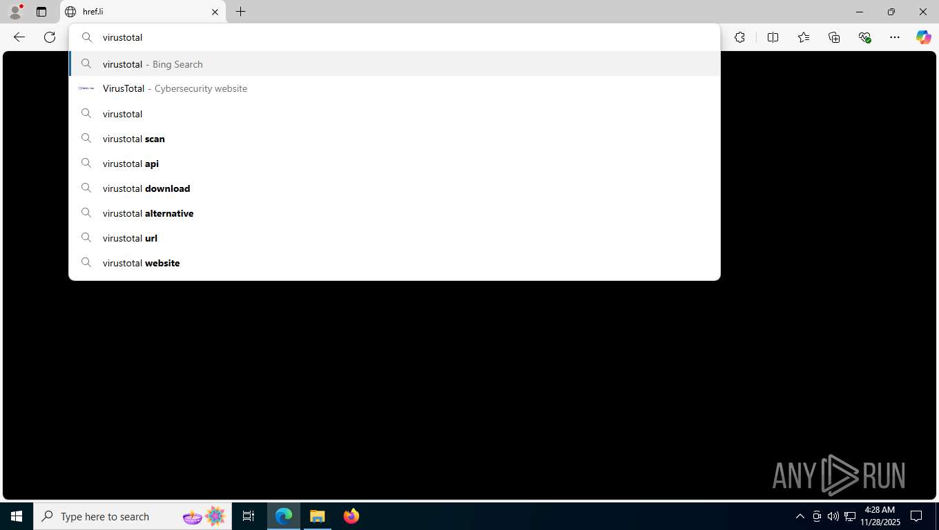Open the Windows Start menu

coord(17,516)
